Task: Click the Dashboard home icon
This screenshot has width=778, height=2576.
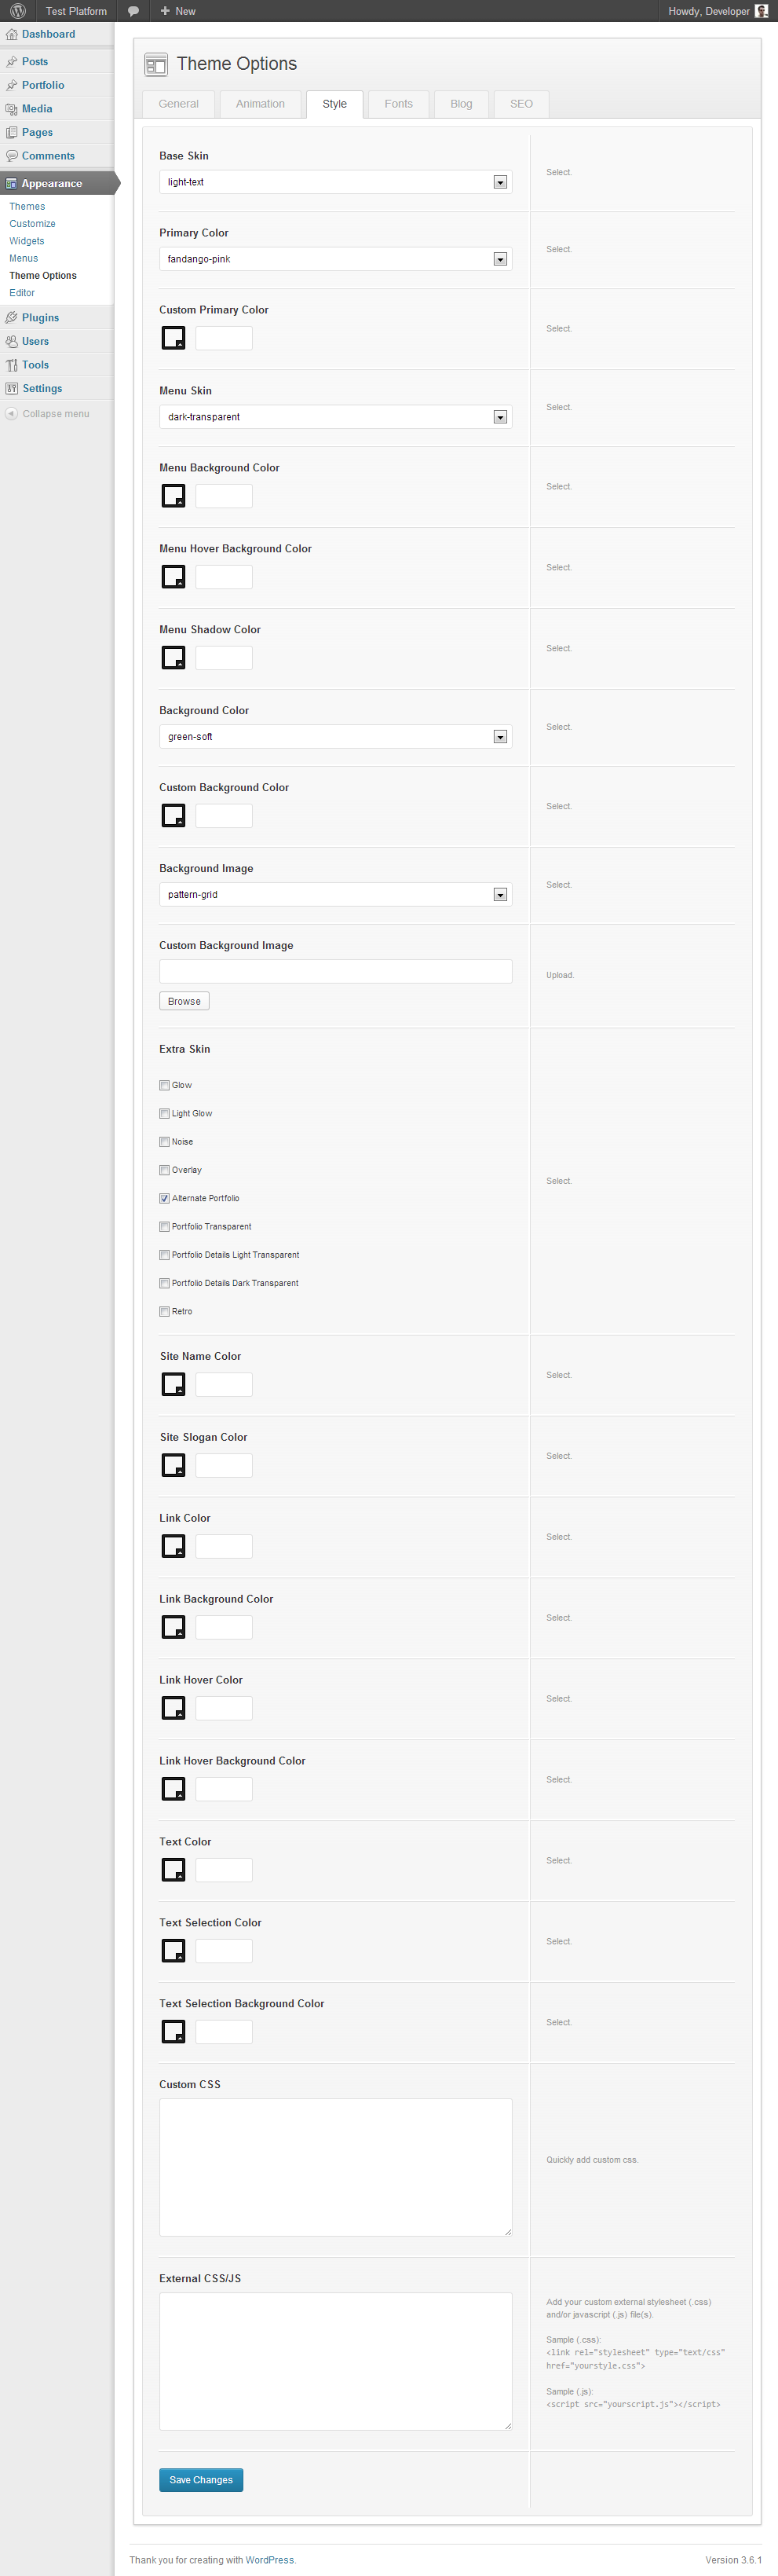Action: (x=11, y=34)
